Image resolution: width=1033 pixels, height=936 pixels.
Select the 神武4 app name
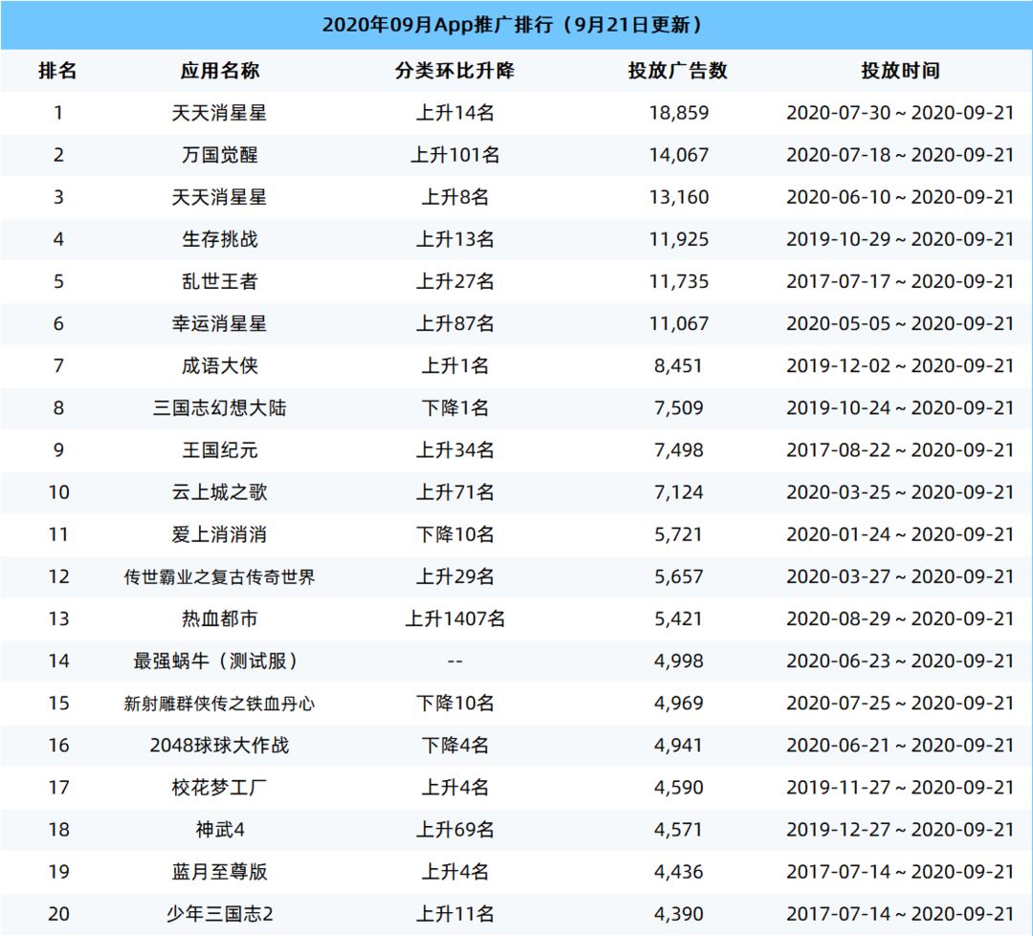click(x=219, y=829)
